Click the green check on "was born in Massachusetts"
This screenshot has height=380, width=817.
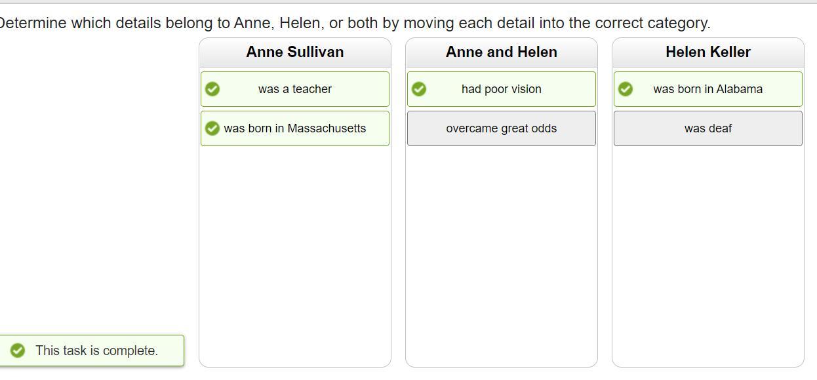(212, 128)
